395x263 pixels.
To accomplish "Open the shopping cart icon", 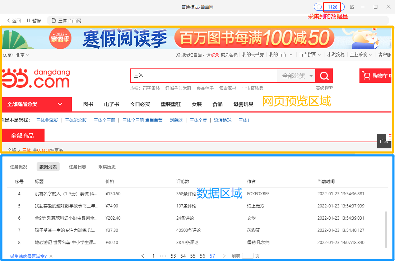I will coord(366,76).
